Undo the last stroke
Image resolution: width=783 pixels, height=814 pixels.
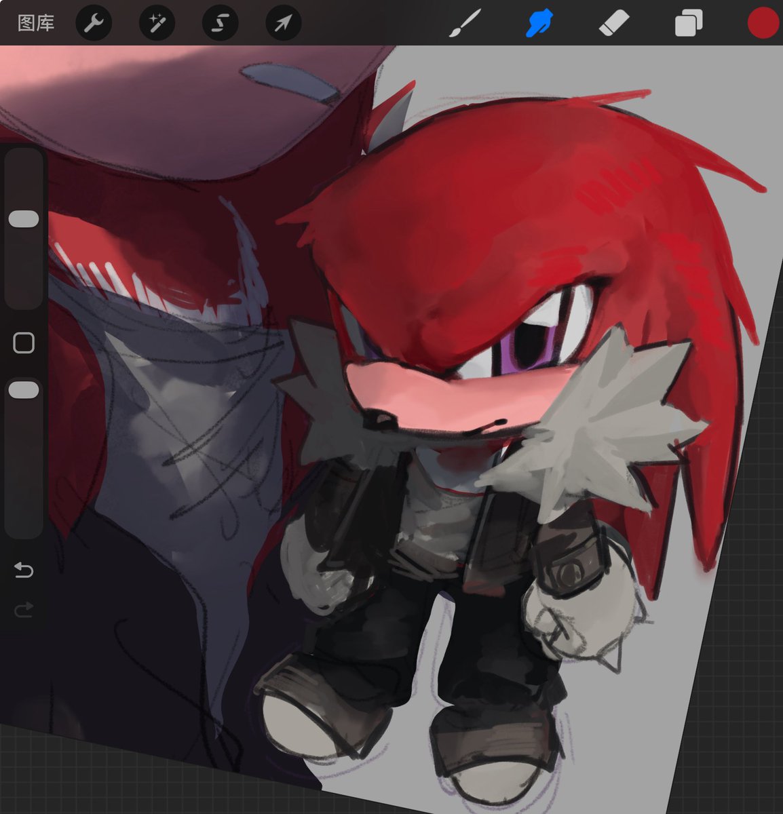pyautogui.click(x=24, y=570)
